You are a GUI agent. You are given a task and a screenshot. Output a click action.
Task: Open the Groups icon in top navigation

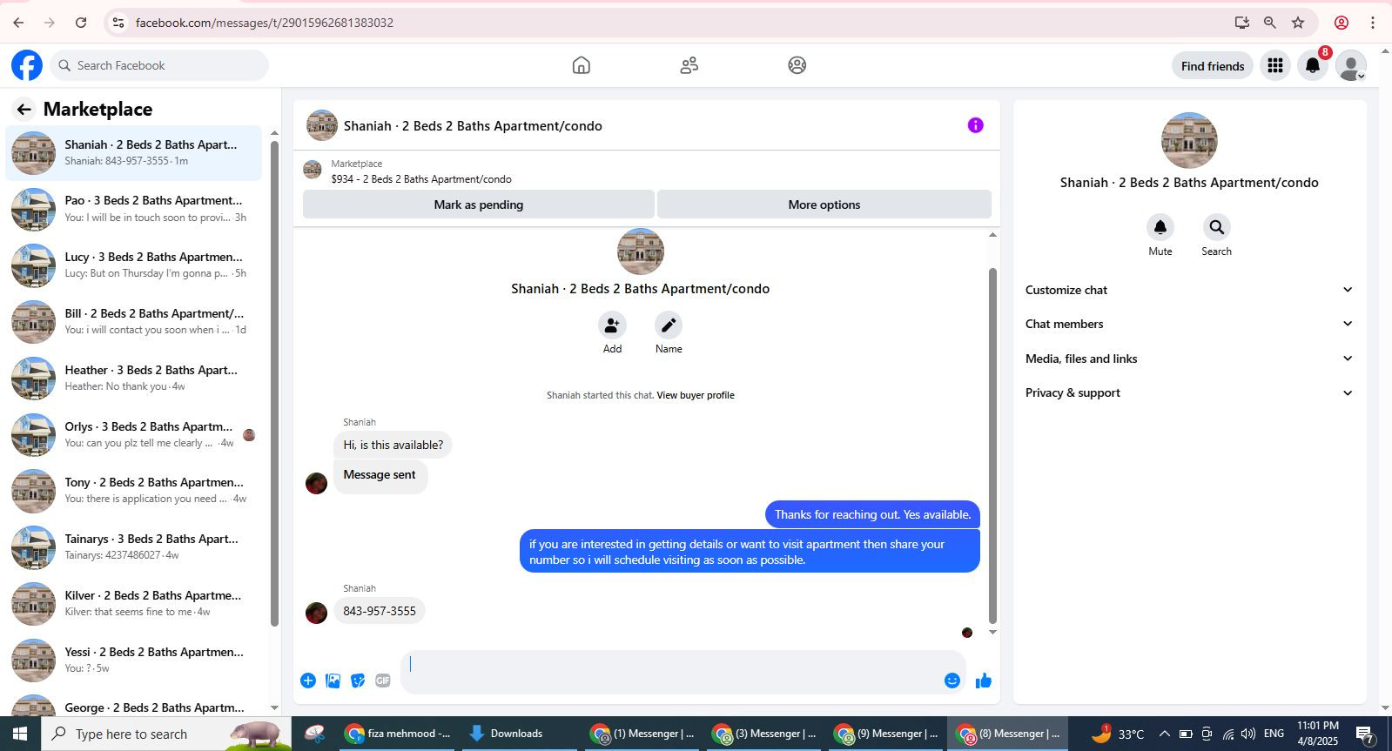[x=797, y=65]
